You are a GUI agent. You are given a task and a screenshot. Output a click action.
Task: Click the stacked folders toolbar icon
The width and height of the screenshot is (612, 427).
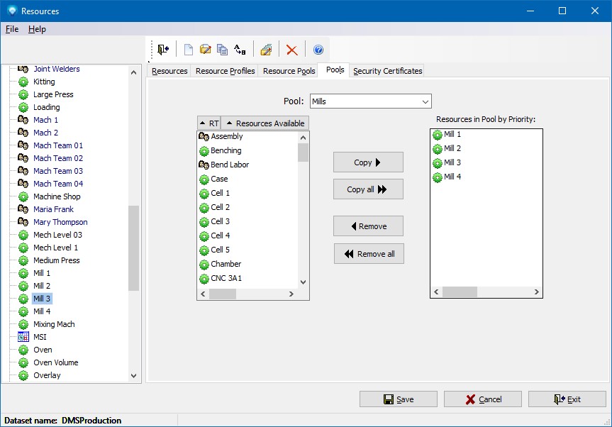266,50
